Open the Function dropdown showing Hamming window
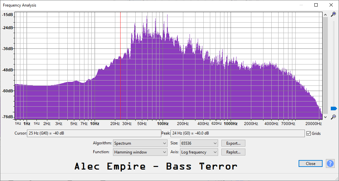The image size is (339, 181). click(140, 152)
